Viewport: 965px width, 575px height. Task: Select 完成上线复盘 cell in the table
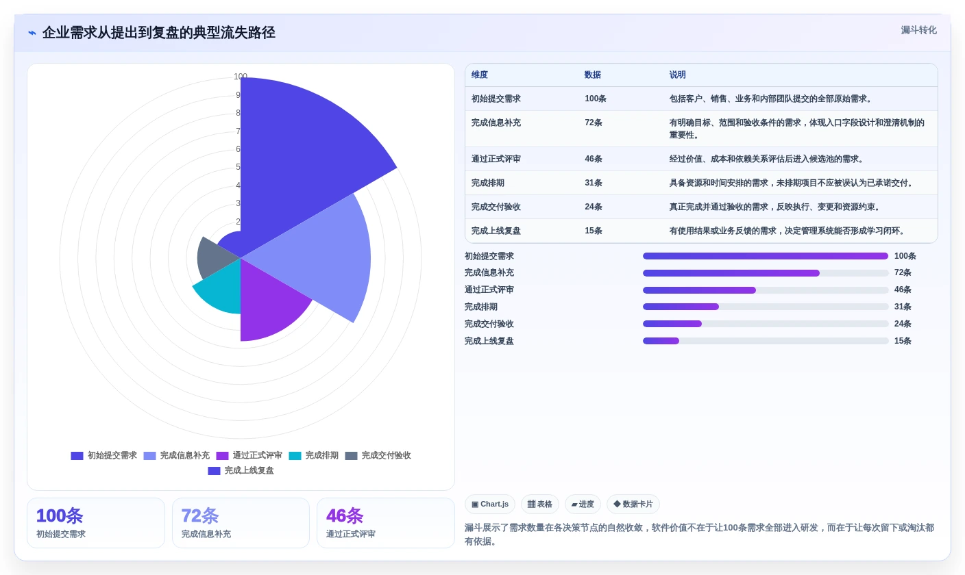(x=496, y=231)
